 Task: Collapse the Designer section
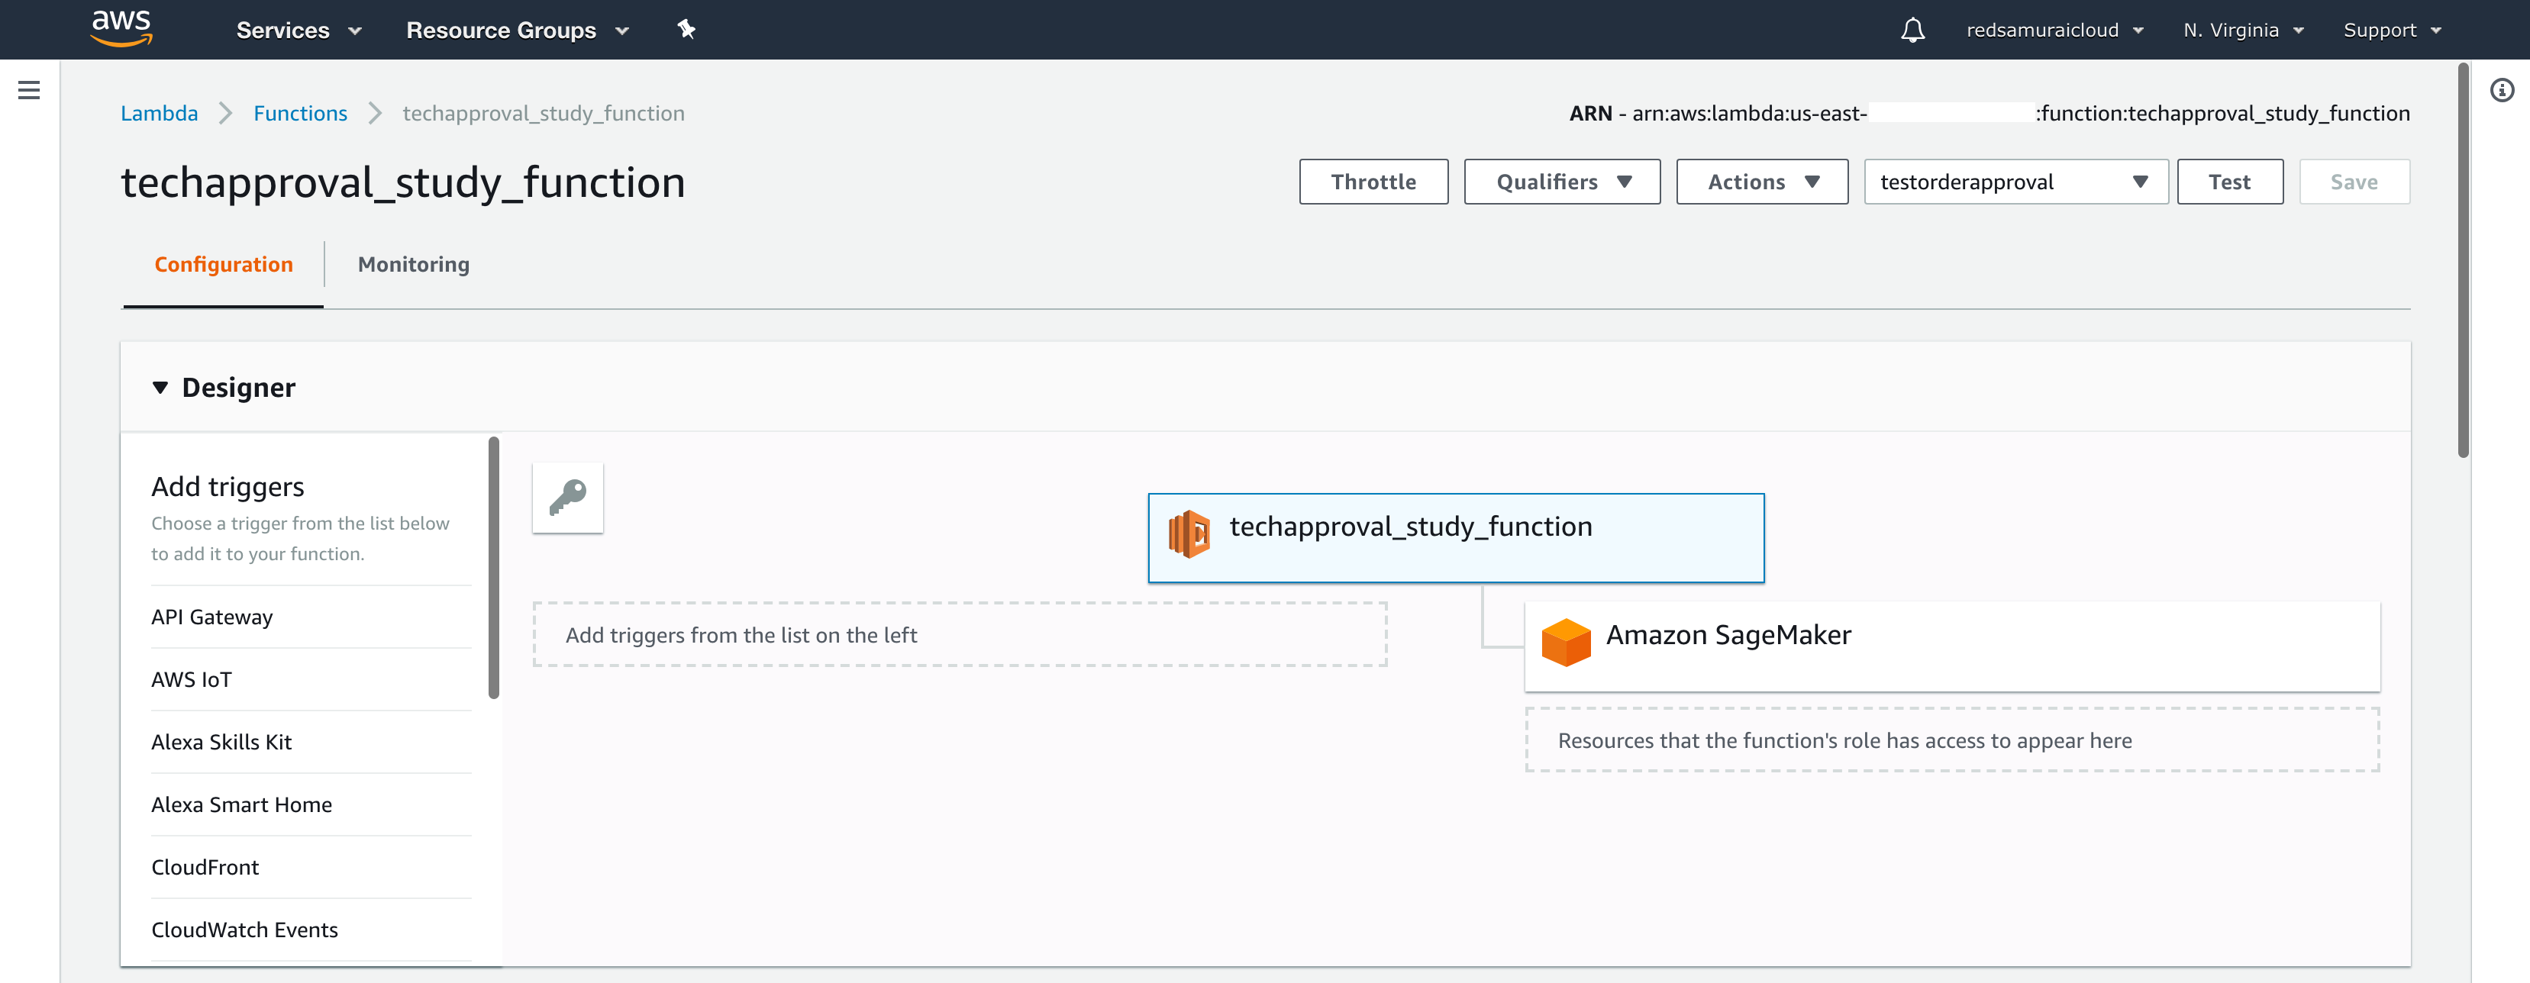[160, 387]
